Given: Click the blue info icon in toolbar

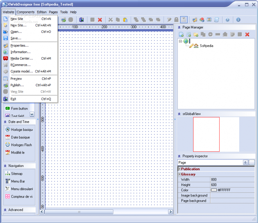Looking at the screenshot, I should [238, 20].
